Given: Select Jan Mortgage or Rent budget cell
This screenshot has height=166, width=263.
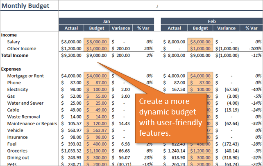Looking at the screenshot, I should point(96,76).
